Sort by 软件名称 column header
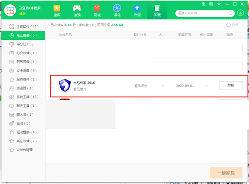 (65, 35)
